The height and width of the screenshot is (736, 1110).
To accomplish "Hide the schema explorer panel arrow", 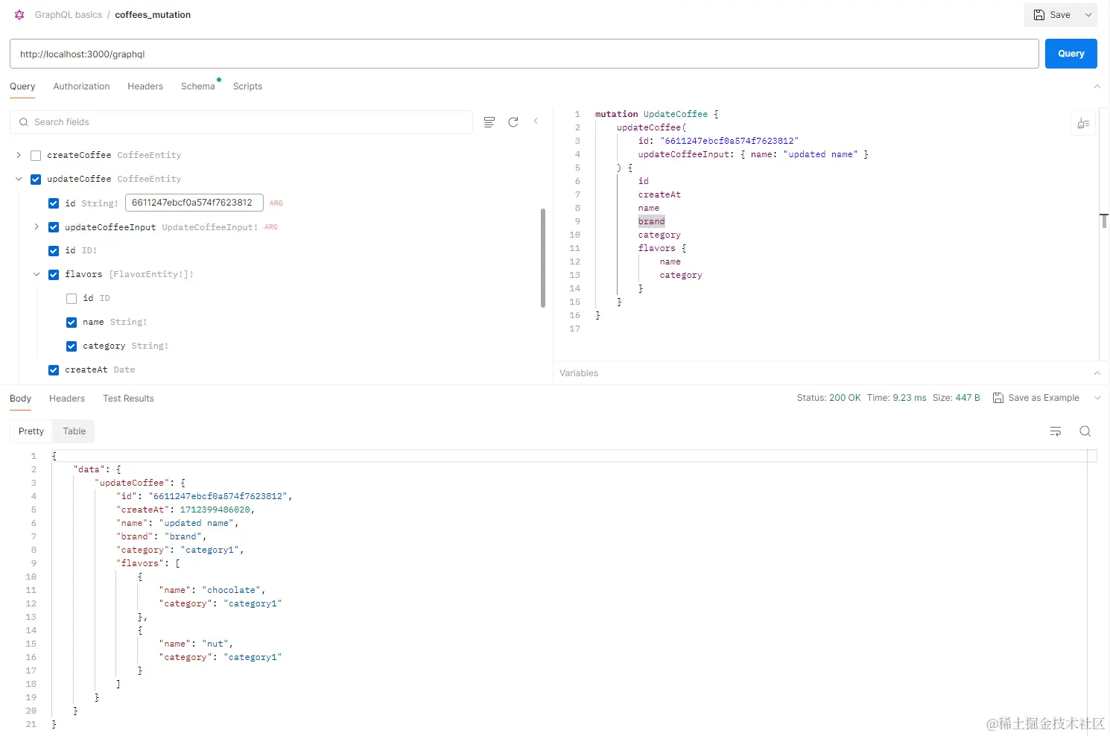I will [x=536, y=121].
